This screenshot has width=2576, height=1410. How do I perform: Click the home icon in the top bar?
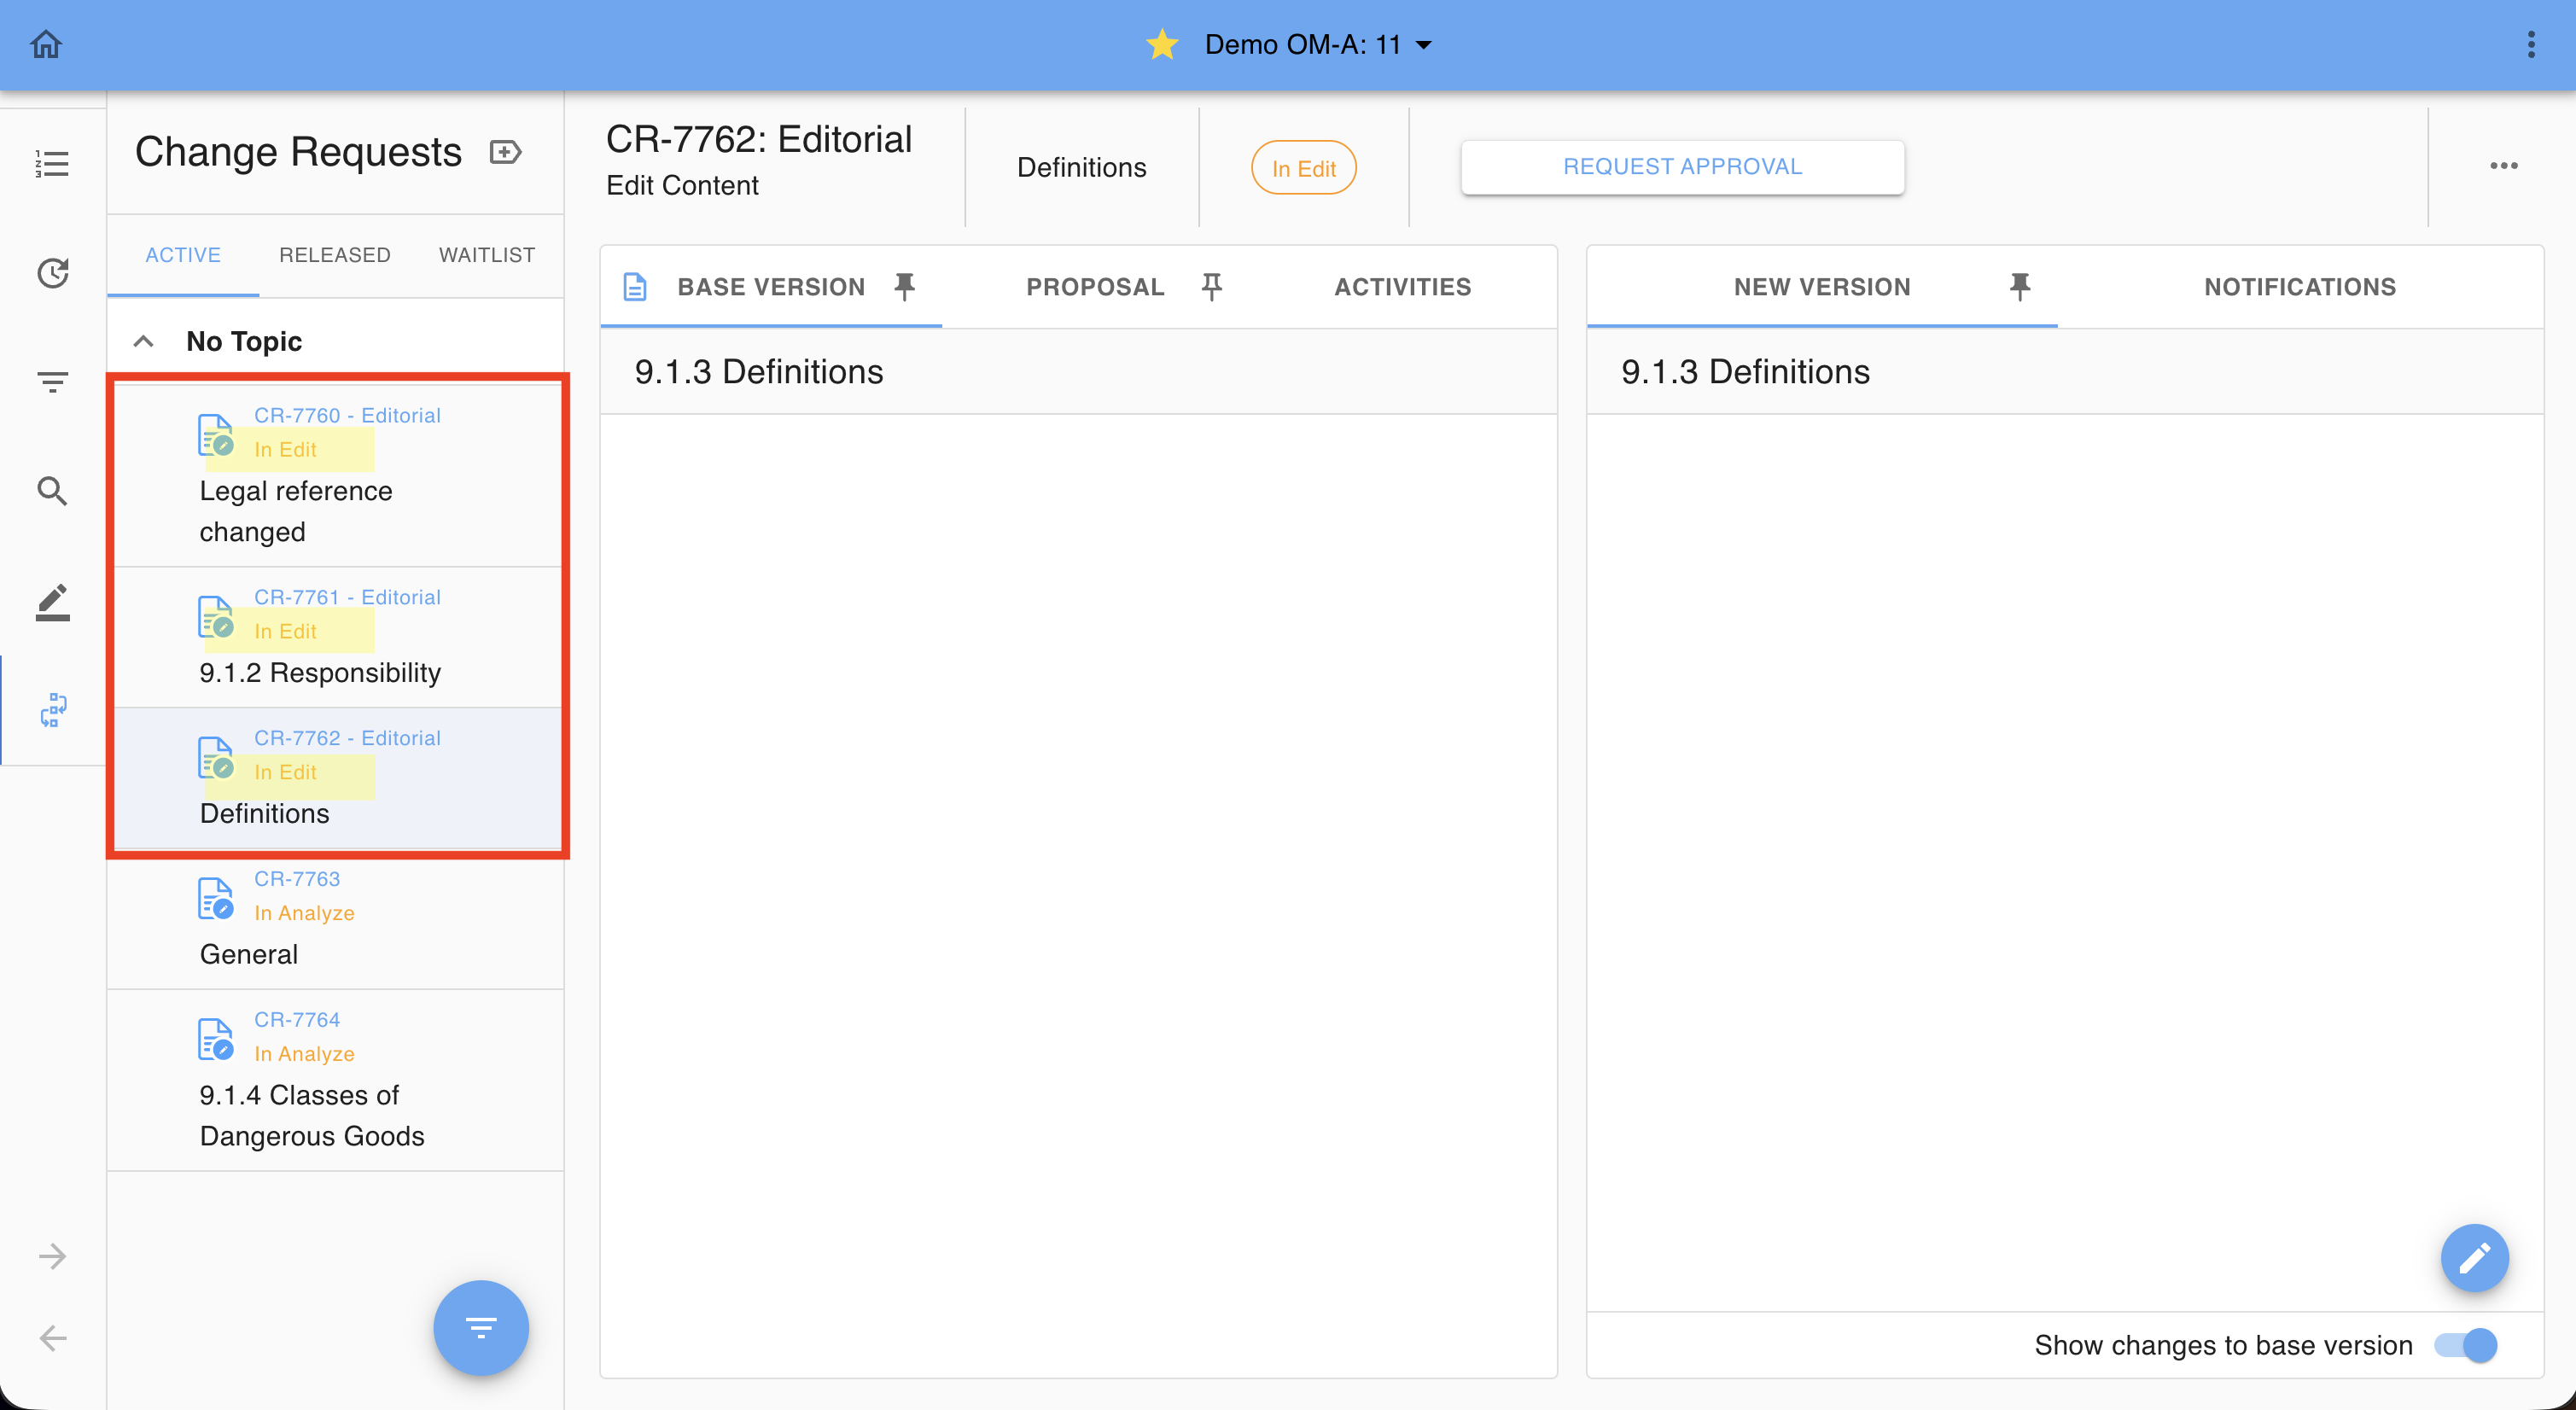pyautogui.click(x=46, y=44)
